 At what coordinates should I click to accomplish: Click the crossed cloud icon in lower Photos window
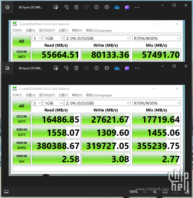pyautogui.click(x=117, y=68)
